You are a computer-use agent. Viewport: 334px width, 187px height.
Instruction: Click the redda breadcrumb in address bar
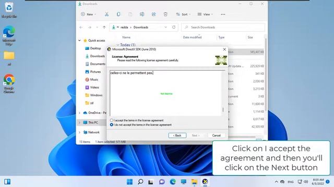pos(124,28)
